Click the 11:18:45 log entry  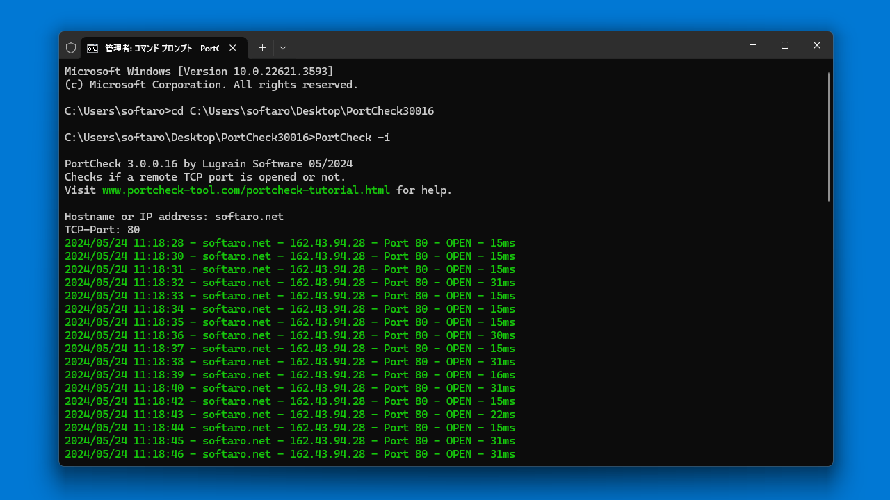(x=290, y=441)
